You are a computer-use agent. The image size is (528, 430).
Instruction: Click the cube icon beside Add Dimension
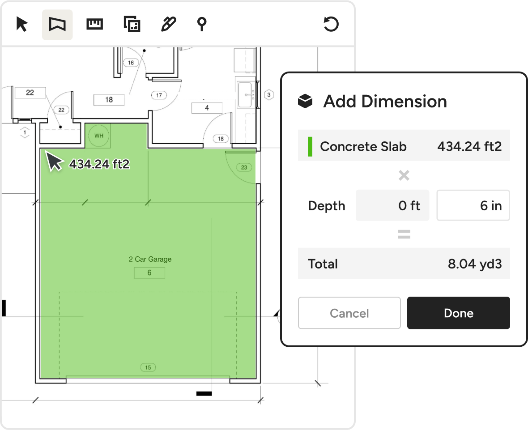pyautogui.click(x=305, y=102)
